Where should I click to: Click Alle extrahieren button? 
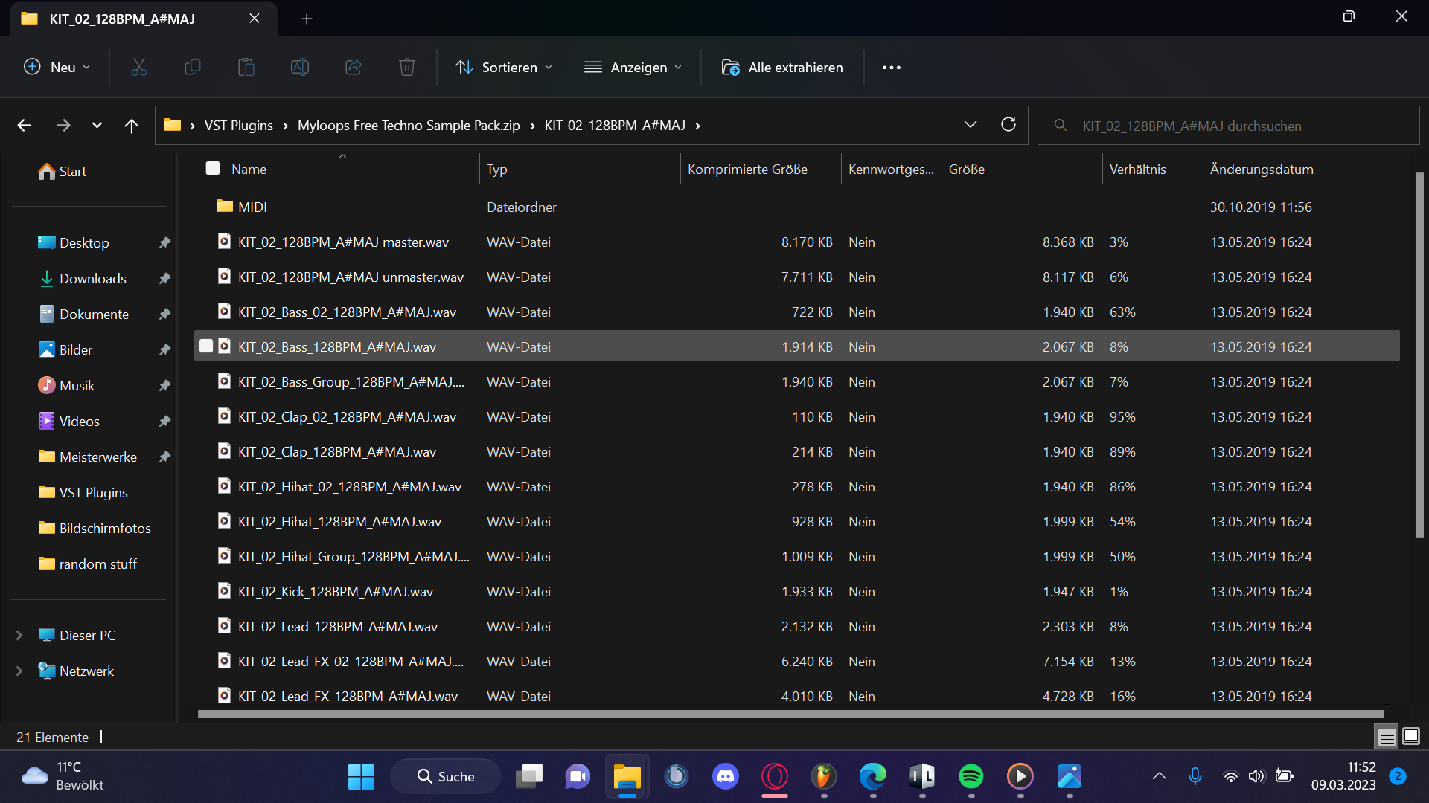click(782, 68)
